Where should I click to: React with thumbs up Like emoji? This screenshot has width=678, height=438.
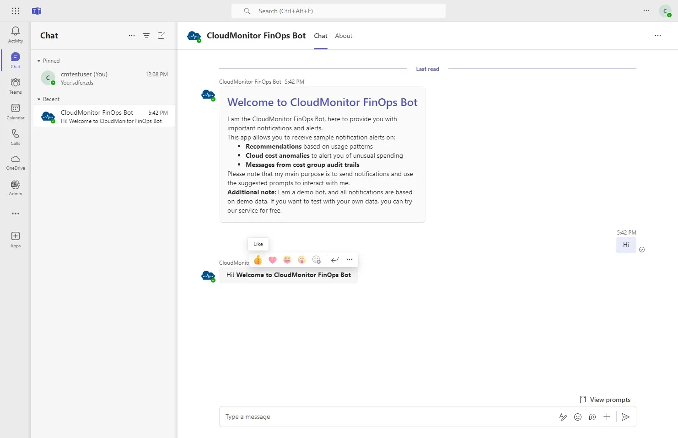(258, 260)
